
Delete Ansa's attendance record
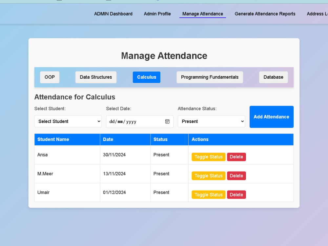pyautogui.click(x=236, y=157)
